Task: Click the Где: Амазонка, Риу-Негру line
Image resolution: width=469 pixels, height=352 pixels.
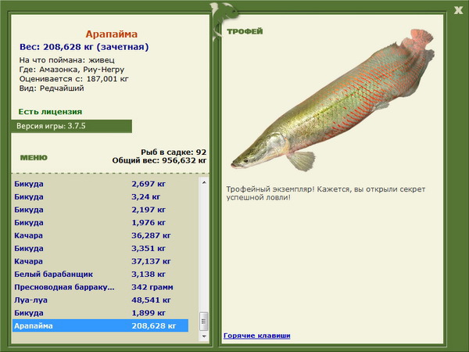Action: [x=72, y=70]
